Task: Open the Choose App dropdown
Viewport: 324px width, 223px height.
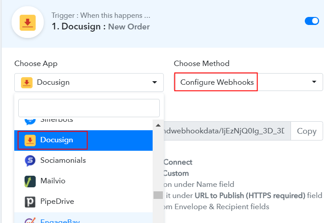Action: (89, 83)
